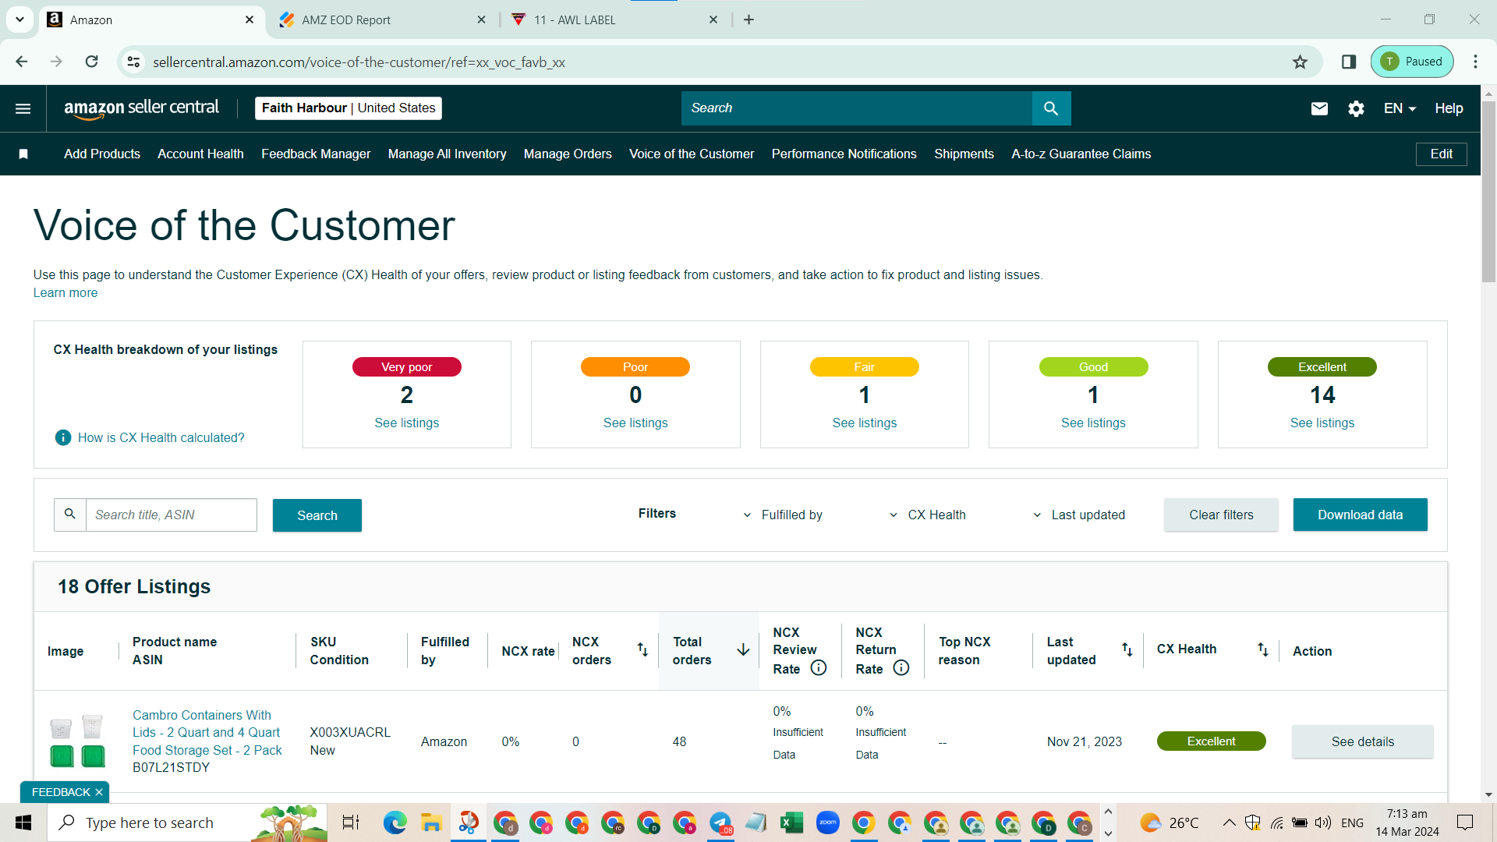Click the info icon next to NCX Return Rate

901,668
